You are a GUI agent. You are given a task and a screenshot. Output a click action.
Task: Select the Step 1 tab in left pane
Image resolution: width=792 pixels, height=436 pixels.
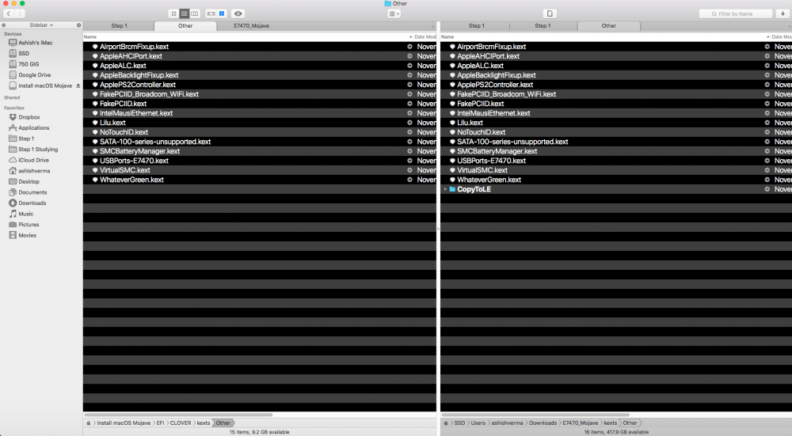[x=119, y=26]
